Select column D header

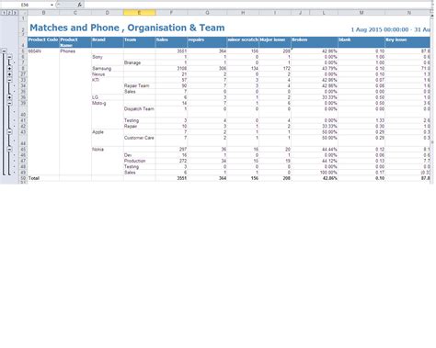pos(108,13)
